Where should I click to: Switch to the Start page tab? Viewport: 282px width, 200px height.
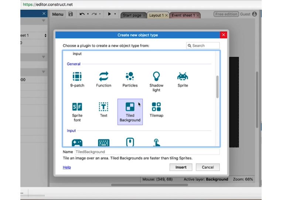[x=132, y=15]
